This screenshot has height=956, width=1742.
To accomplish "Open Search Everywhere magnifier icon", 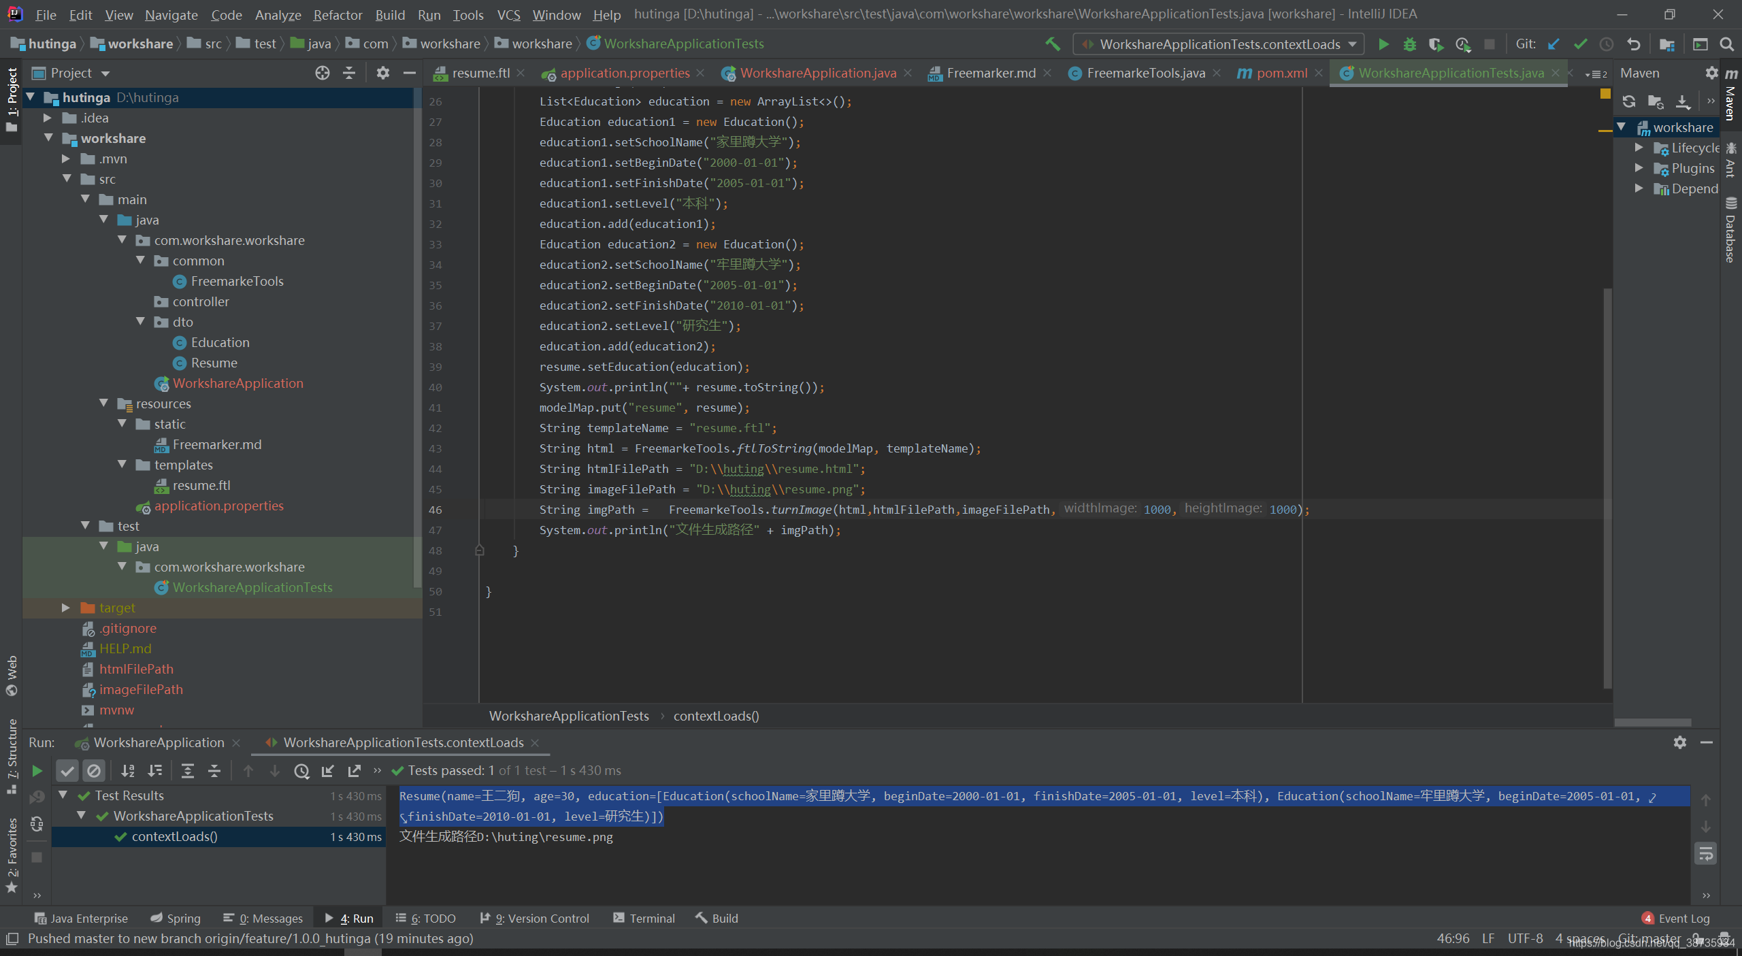I will (x=1726, y=44).
